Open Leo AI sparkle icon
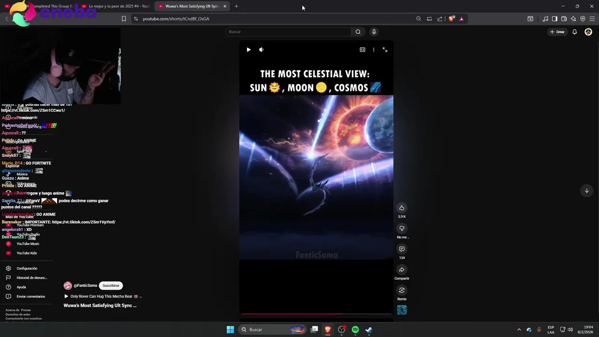The width and height of the screenshot is (599, 337). pos(573,19)
